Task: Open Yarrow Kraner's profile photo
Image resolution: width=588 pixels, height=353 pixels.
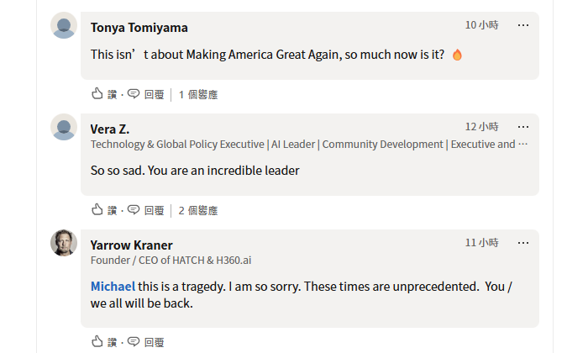Action: [64, 243]
